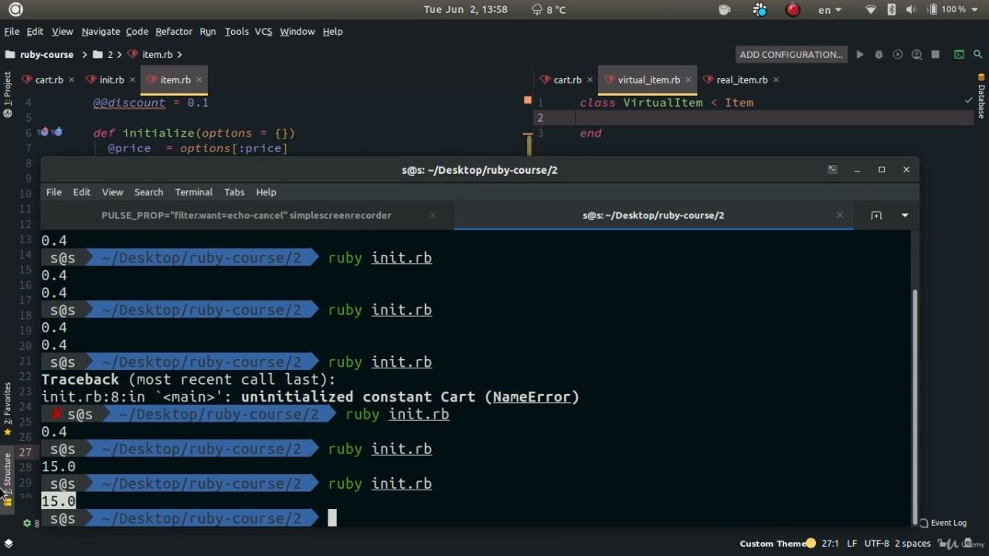989x556 pixels.
Task: Click the gutter override marker on line 6
Action: (43, 132)
